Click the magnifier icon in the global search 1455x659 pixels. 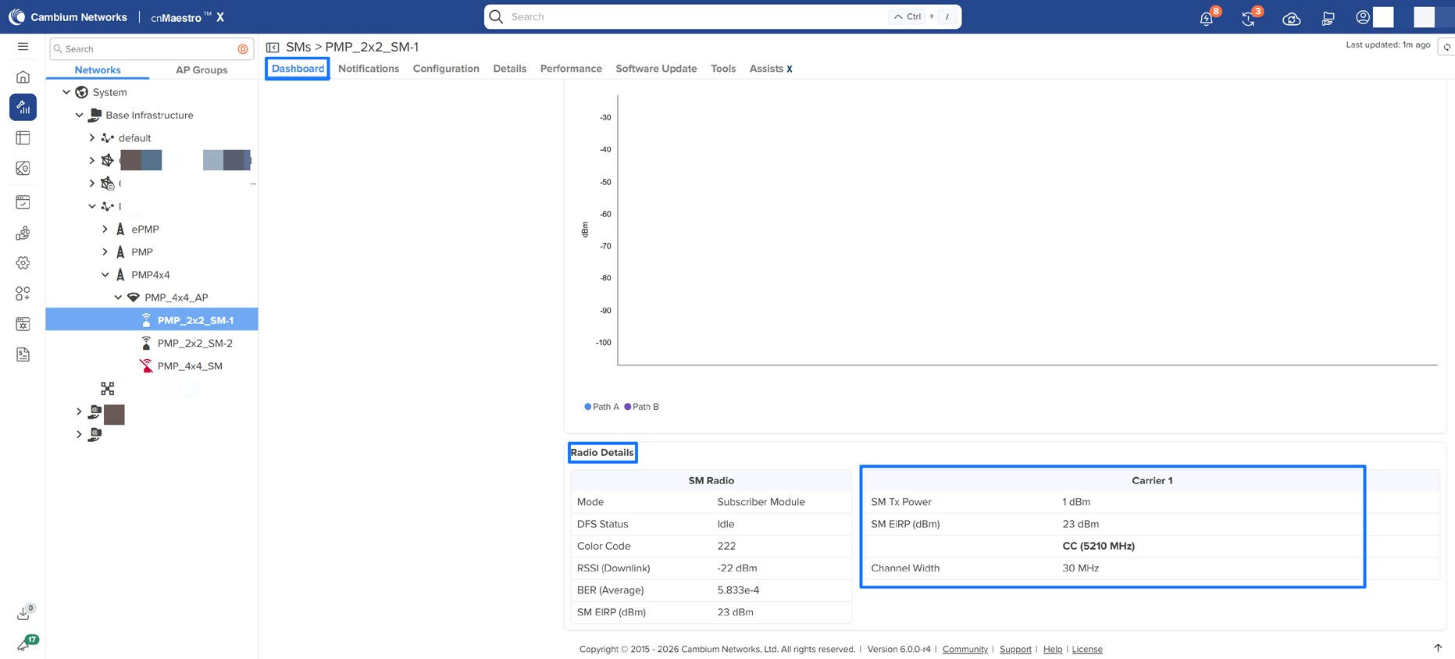496,16
